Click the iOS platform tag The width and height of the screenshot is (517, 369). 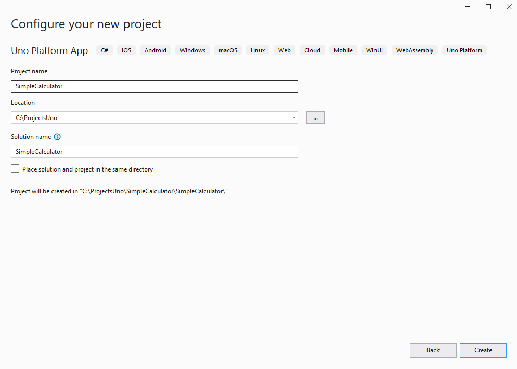(126, 50)
